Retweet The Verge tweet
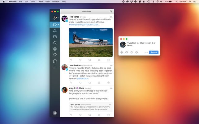Image resolution: width=199 pixels, height=124 pixels. pos(90,60)
